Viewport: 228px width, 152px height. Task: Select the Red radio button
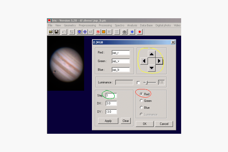(x=141, y=94)
